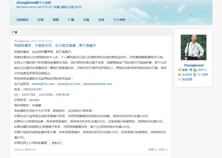Switch to the 记录 tab
Screen dimensions: 222x158
click(x=40, y=20)
